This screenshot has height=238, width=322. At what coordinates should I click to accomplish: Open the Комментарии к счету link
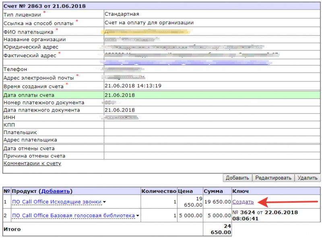pyautogui.click(x=32, y=163)
